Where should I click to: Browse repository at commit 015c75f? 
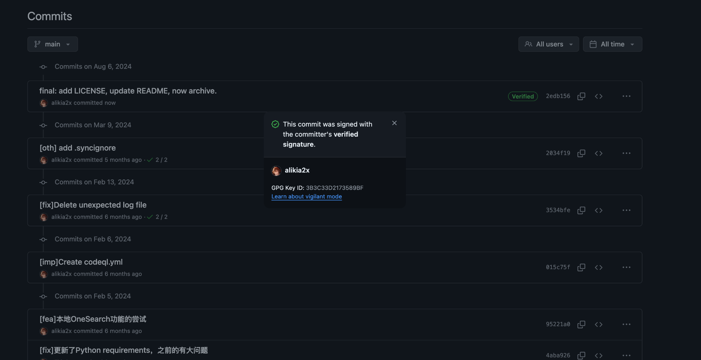click(599, 267)
